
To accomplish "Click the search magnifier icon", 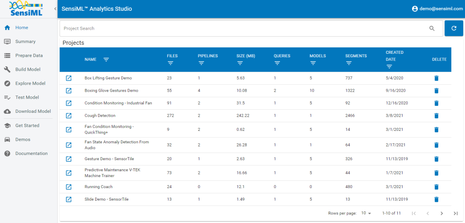I will [x=432, y=28].
